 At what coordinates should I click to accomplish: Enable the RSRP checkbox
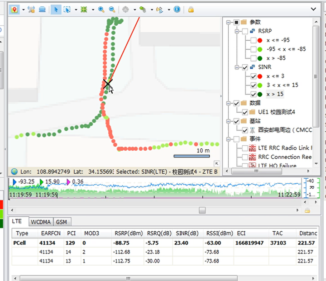pos(245,31)
